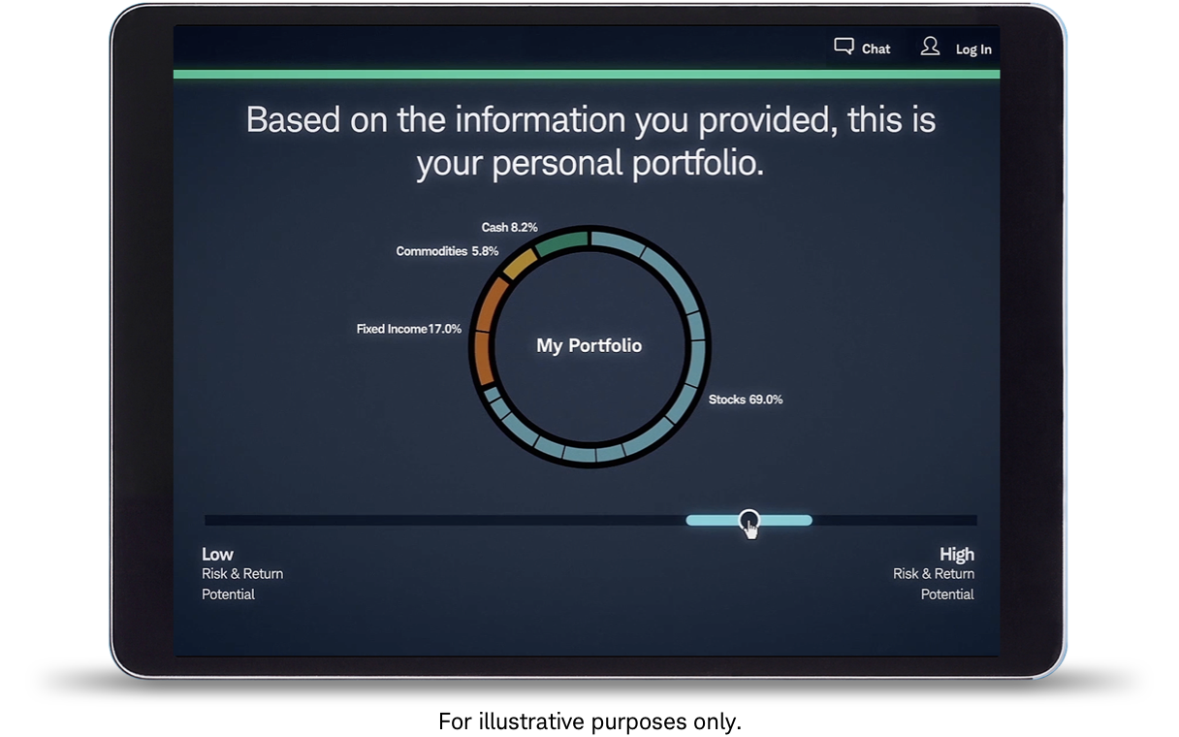The height and width of the screenshot is (737, 1179).
Task: Click the green progress bar under the header
Action: coord(587,74)
